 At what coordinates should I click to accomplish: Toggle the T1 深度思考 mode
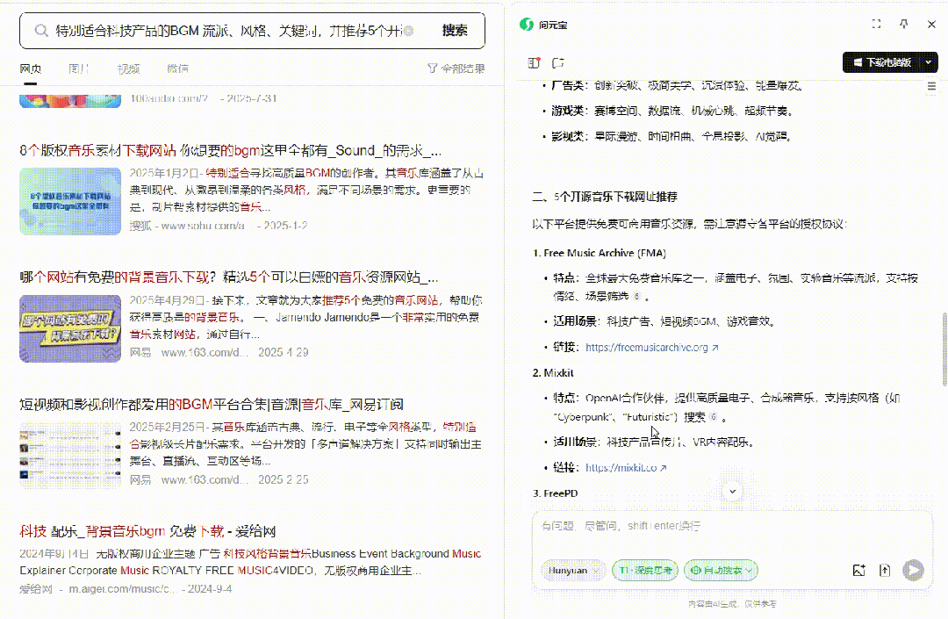(643, 571)
